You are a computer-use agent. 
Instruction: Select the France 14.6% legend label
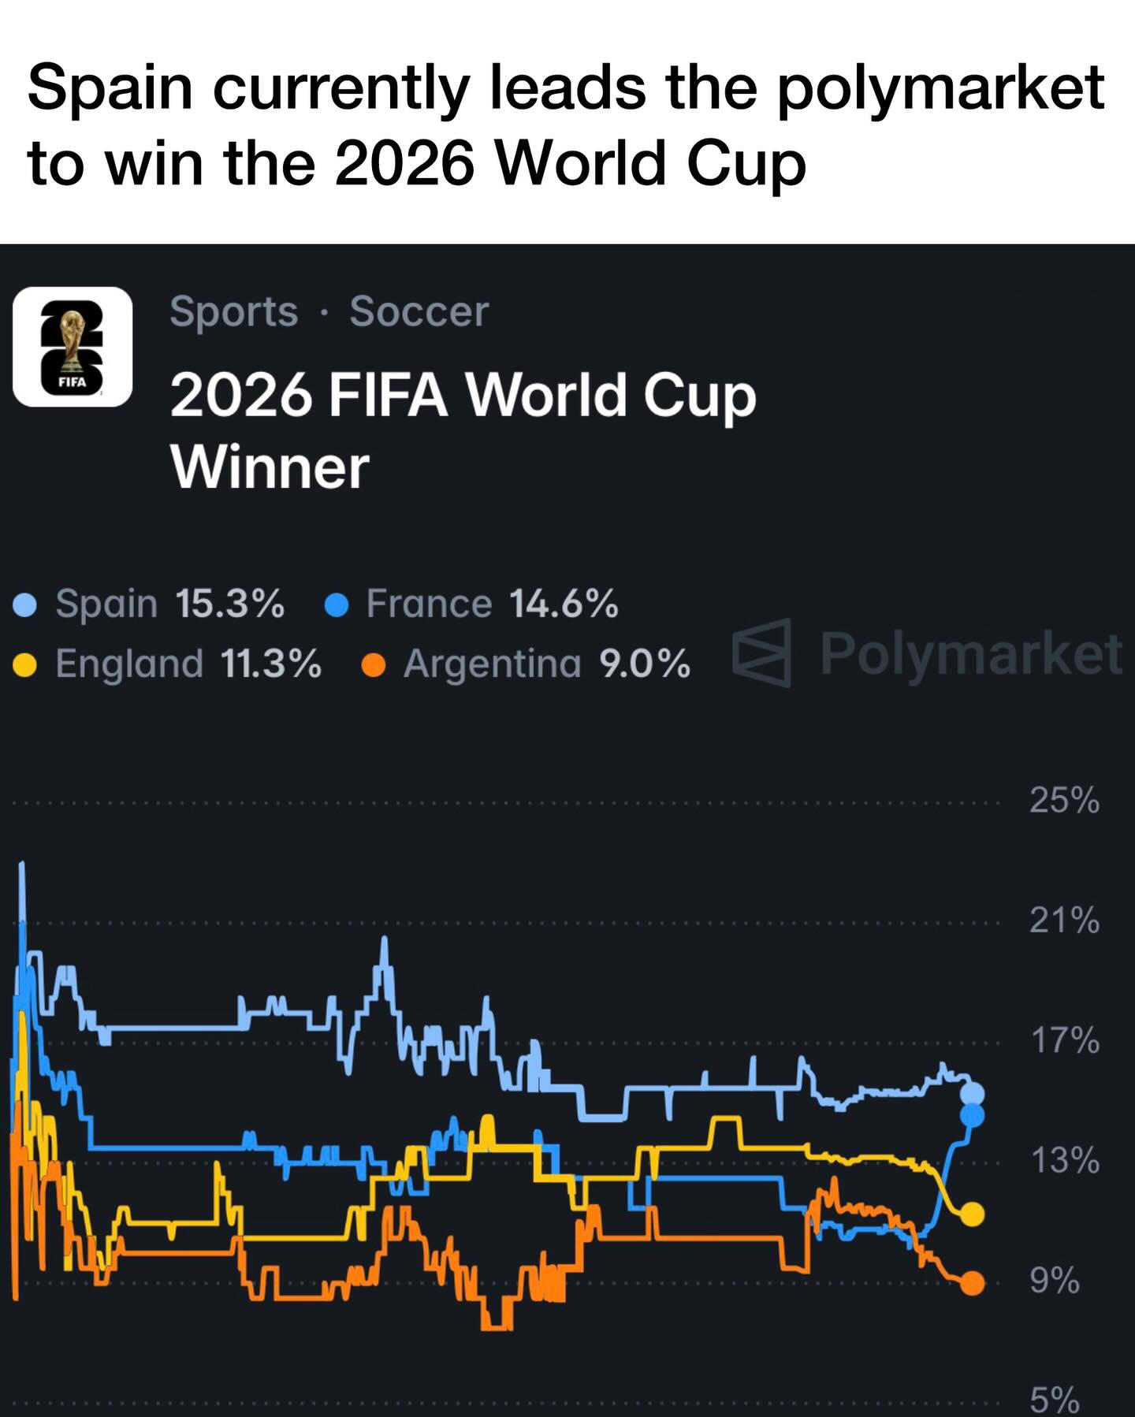click(492, 604)
